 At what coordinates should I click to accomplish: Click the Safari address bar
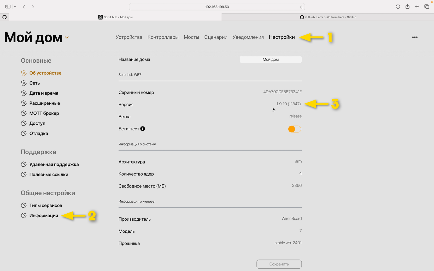pyautogui.click(x=217, y=7)
